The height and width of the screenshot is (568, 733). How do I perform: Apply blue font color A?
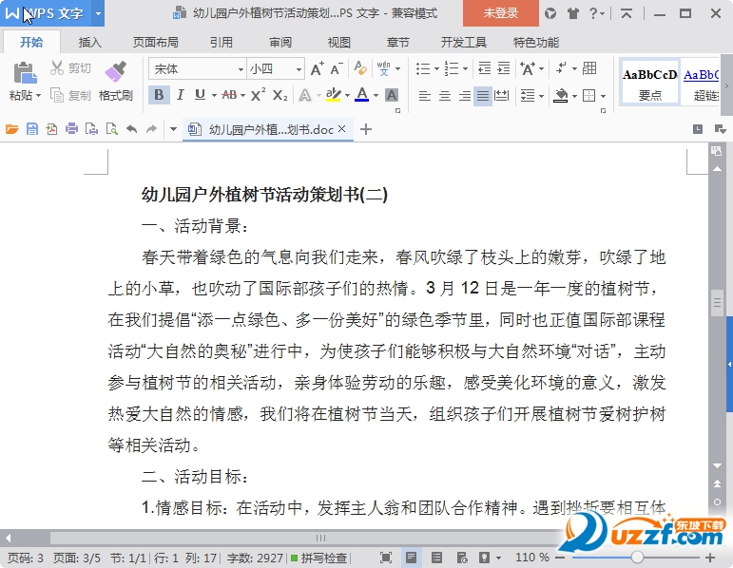click(x=362, y=95)
